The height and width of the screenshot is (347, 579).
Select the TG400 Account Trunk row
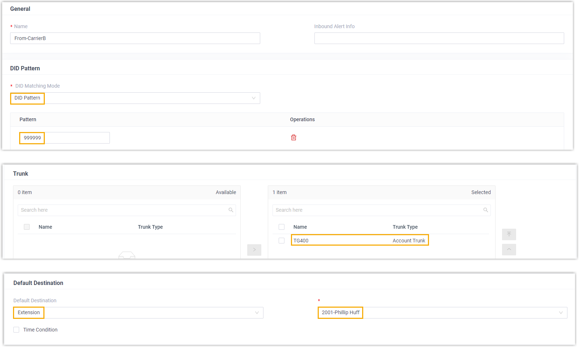[360, 241]
